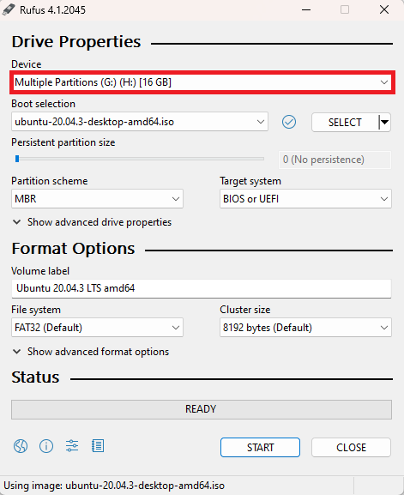Screen dimensions: 404x495
Task: Click the persistent partition size slider
Action: (x=139, y=159)
